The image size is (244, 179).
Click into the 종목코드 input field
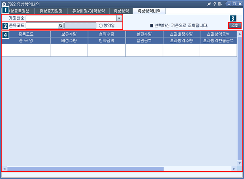pos(42,26)
